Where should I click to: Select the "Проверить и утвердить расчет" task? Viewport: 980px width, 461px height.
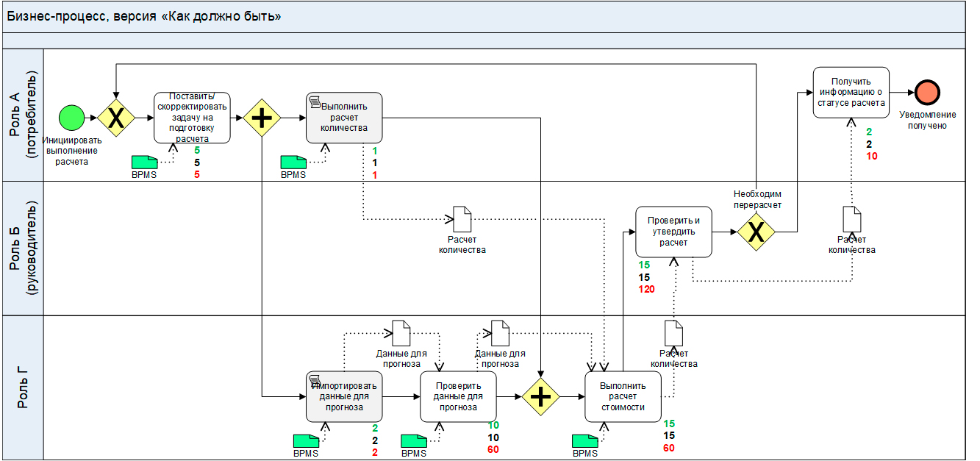pyautogui.click(x=673, y=232)
